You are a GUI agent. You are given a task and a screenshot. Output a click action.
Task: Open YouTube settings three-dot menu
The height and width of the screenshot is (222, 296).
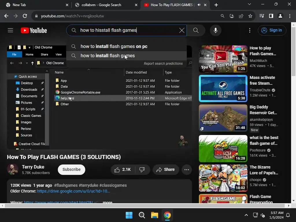tap(249, 30)
